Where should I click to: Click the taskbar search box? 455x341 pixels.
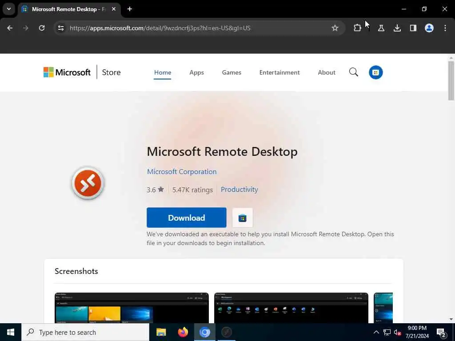coord(85,332)
